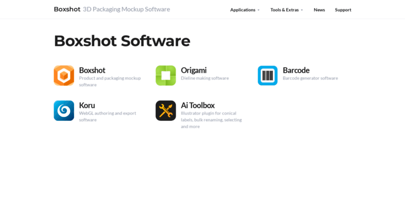
Task: Open the Koru product title link
Action: click(87, 105)
